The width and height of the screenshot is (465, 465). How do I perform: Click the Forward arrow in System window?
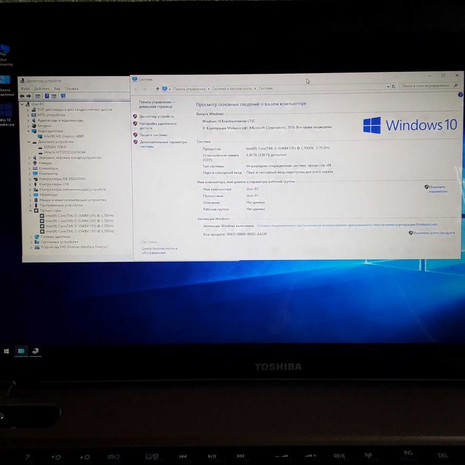tap(145, 89)
